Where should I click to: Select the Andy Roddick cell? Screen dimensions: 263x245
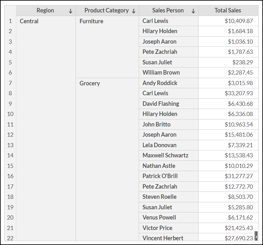tap(160, 83)
